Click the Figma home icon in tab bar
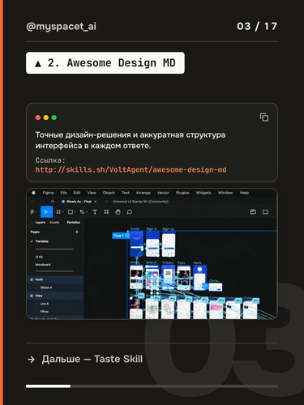This screenshot has width=304, height=405. [x=53, y=202]
